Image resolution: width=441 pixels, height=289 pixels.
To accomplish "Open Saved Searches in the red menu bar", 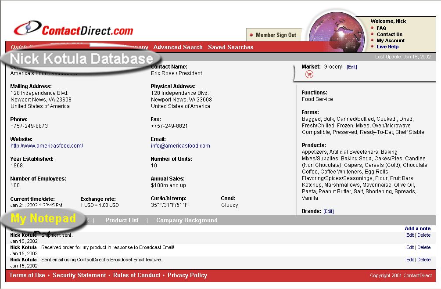I will coord(231,47).
